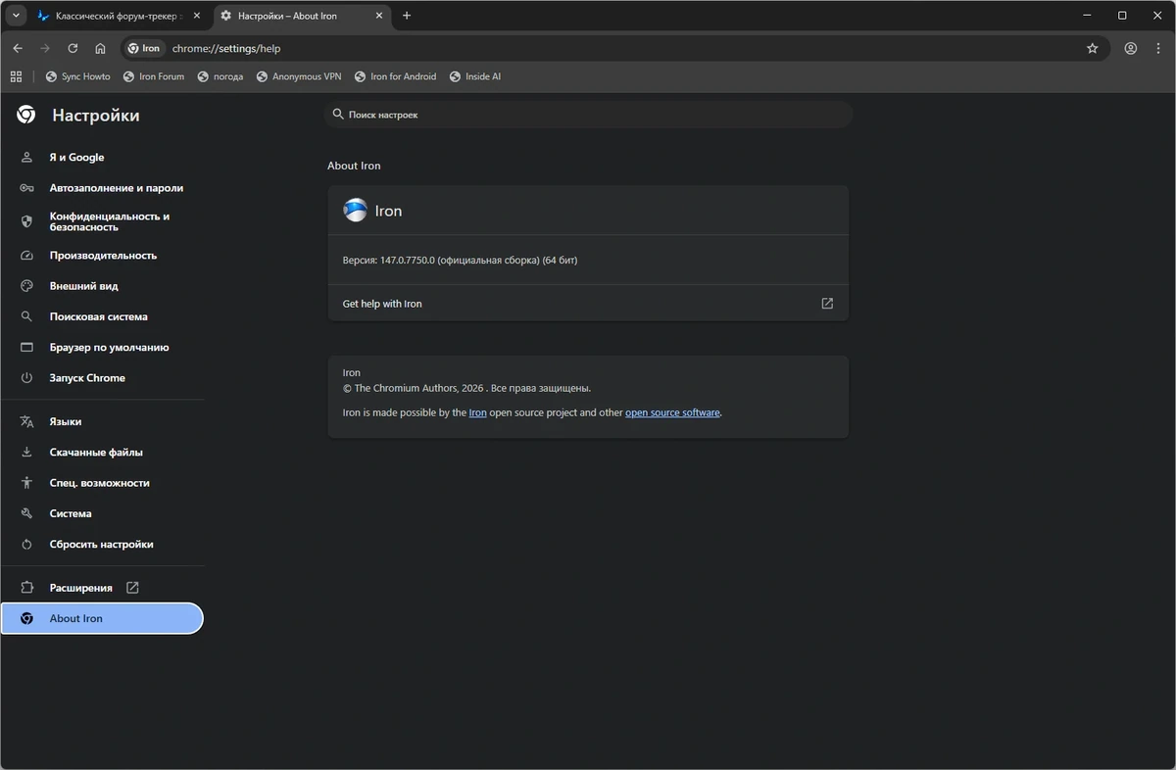This screenshot has width=1176, height=770.
Task: Select the Настройки – About Iron tab
Action: pos(301,16)
